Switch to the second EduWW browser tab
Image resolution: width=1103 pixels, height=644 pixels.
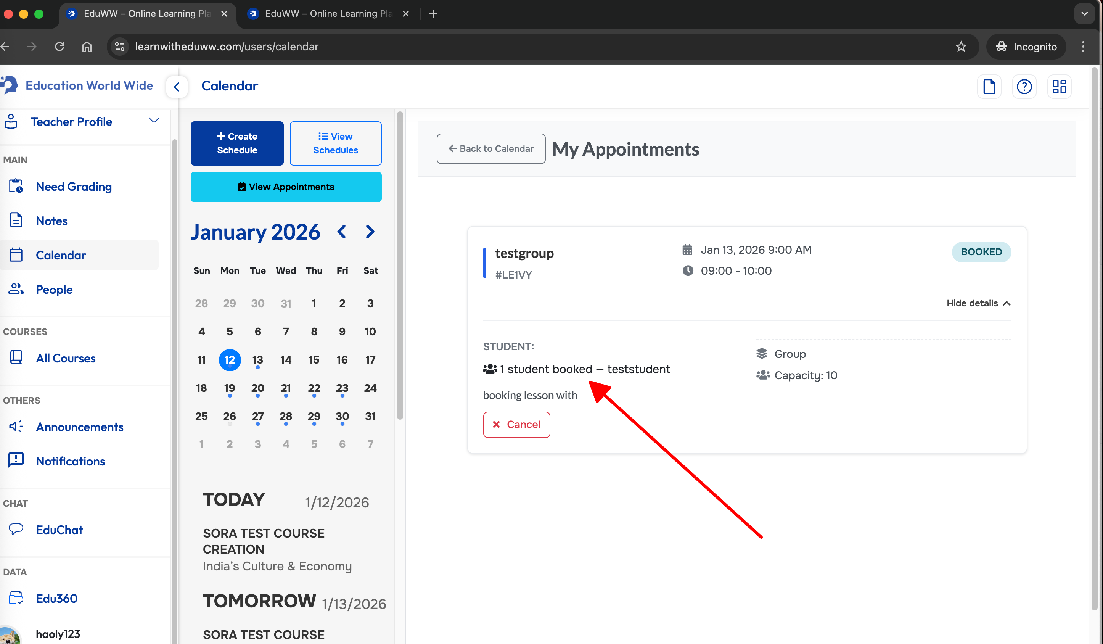coord(328,14)
